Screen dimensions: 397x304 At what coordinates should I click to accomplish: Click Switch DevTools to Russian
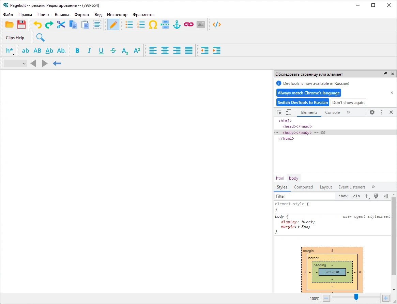pyautogui.click(x=303, y=103)
